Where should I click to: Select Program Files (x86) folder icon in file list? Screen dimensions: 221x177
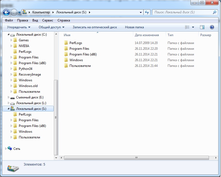(66, 54)
